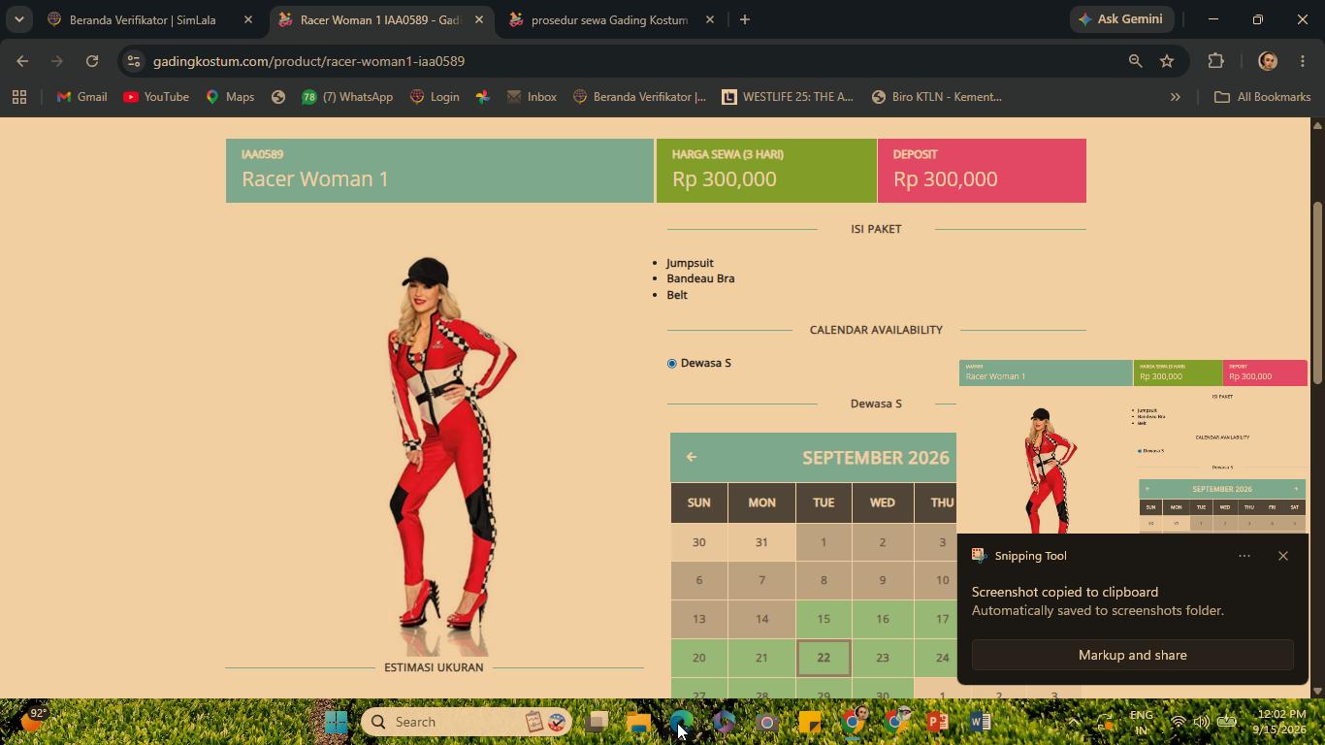Expand the hidden bookmarks overflow chevron

1175,97
